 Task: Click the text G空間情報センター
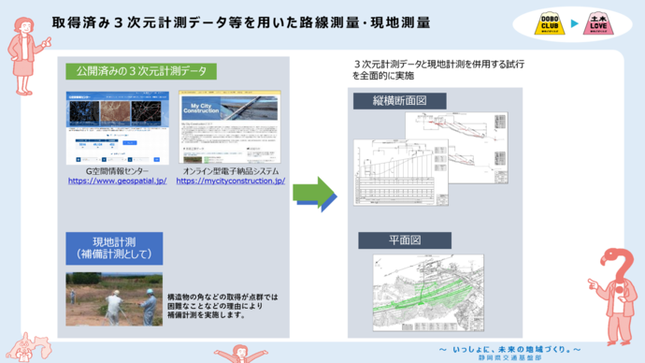point(117,171)
